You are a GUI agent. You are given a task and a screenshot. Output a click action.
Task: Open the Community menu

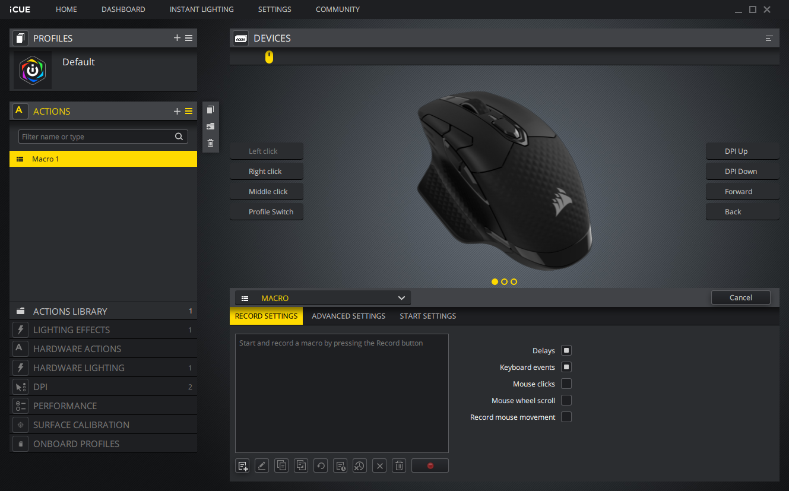pyautogui.click(x=338, y=9)
